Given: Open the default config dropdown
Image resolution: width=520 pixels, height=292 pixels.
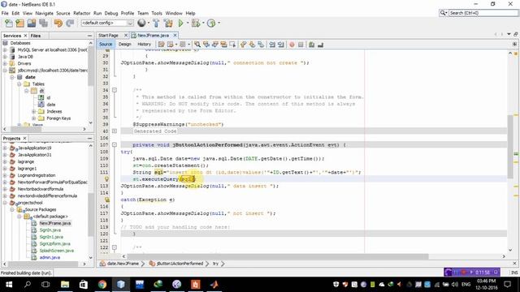Looking at the screenshot, I should (107, 23).
